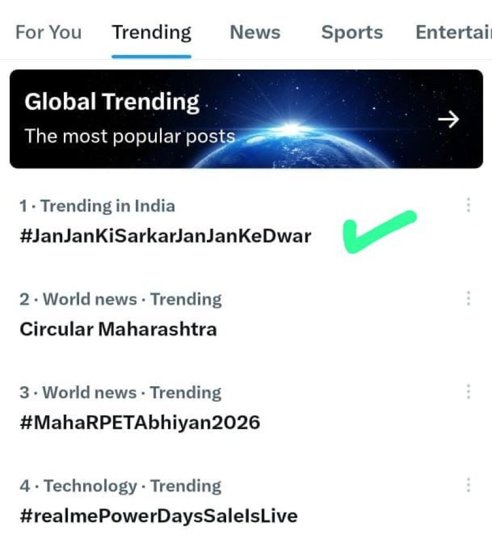Open the #MahaRPETAbhiyan2026 hashtag
This screenshot has width=492, height=539.
point(140,422)
